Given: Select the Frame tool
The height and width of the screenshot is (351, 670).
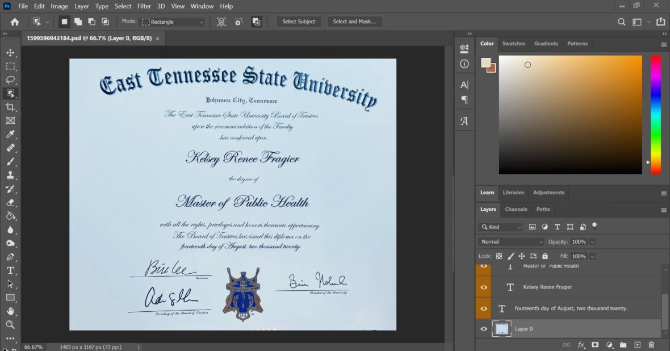Looking at the screenshot, I should click(10, 120).
